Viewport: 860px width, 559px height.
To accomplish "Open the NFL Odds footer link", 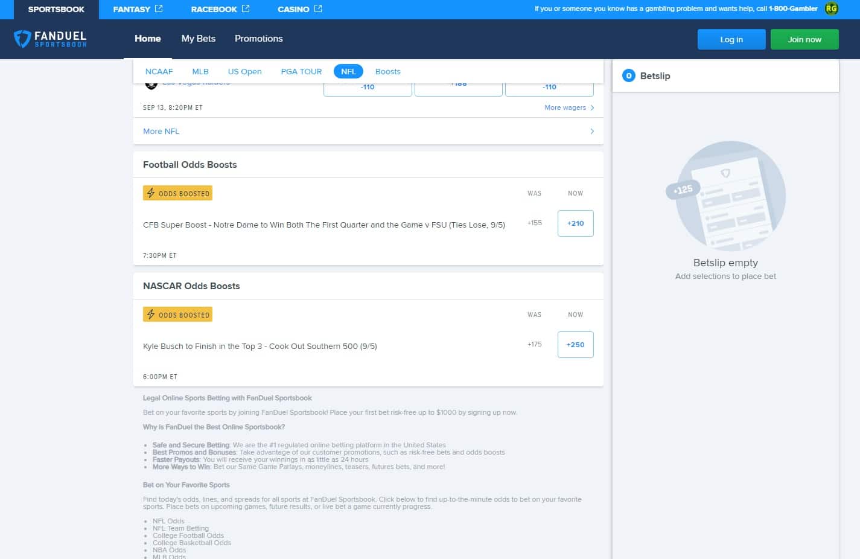I will click(168, 521).
